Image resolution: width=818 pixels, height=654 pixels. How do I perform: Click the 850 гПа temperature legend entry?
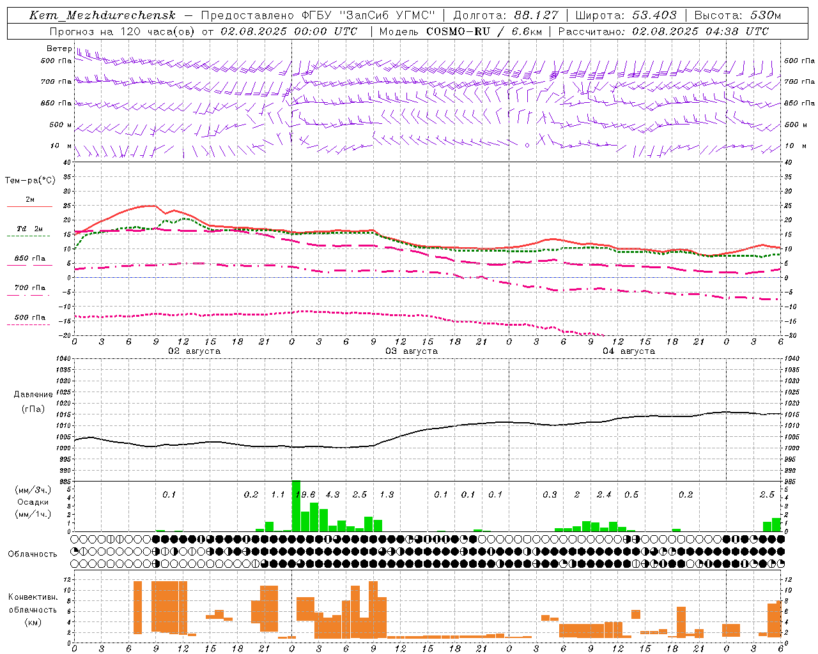pos(29,259)
